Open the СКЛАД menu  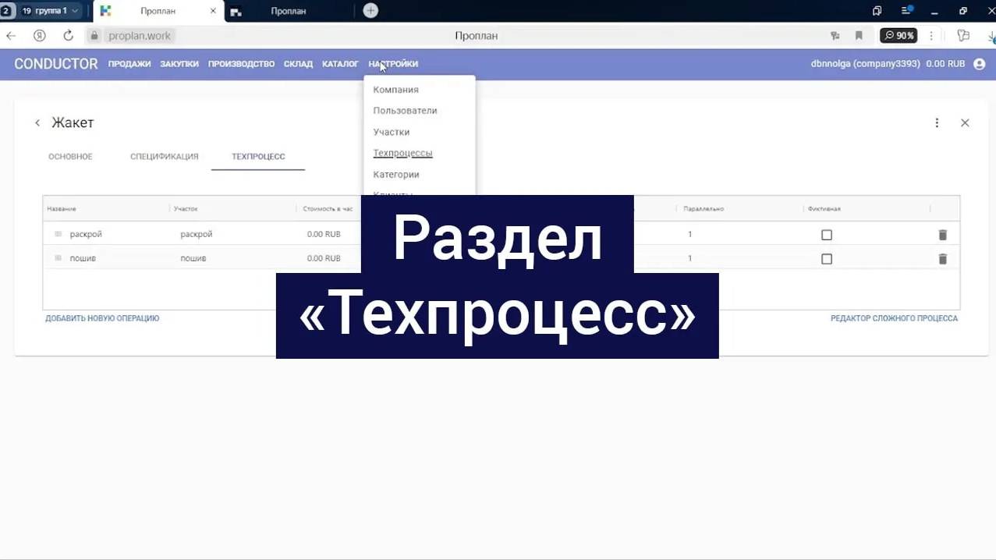point(298,64)
